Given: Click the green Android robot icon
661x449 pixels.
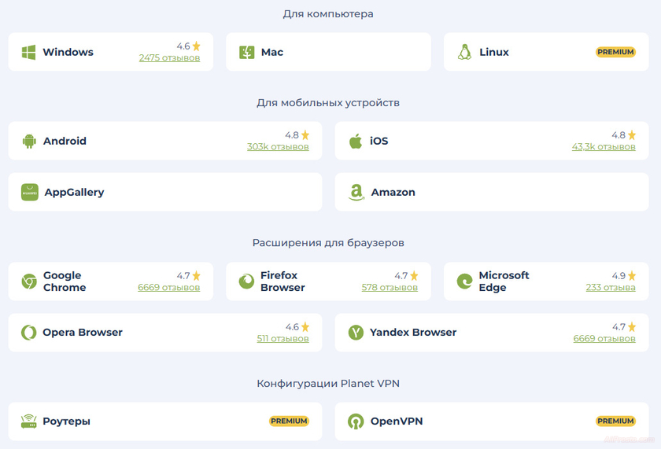Looking at the screenshot, I should click(29, 142).
